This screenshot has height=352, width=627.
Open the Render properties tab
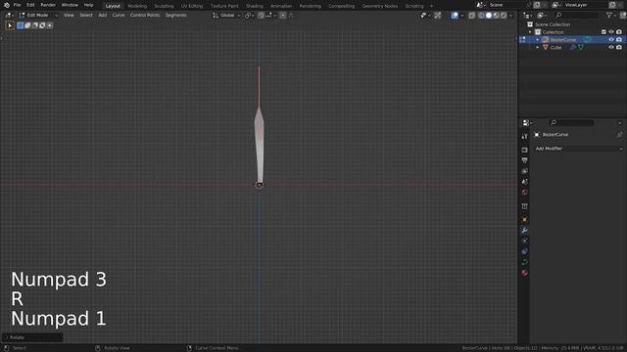click(525, 150)
